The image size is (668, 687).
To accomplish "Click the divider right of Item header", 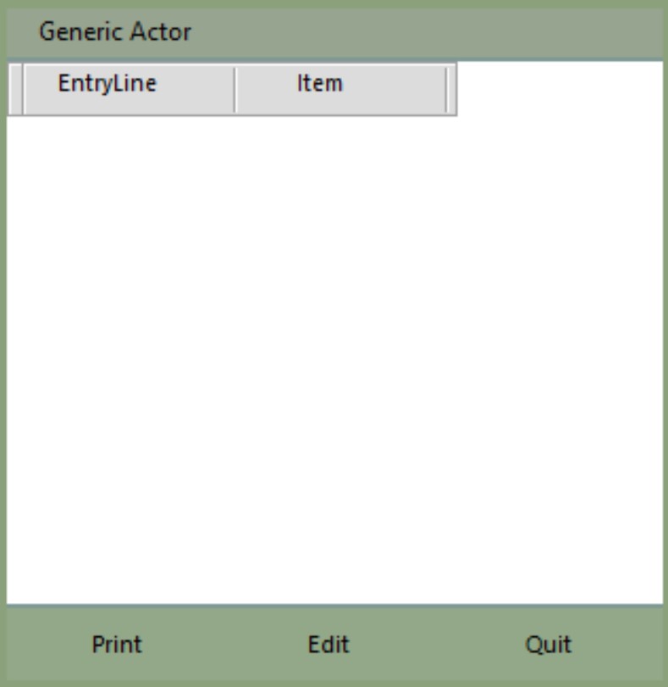I will click(x=446, y=87).
